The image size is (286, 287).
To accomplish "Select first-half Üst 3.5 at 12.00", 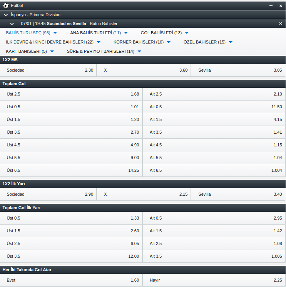I will (x=71, y=256).
